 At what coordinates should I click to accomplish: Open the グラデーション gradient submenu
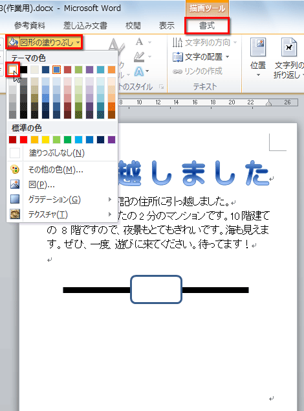coord(62,200)
